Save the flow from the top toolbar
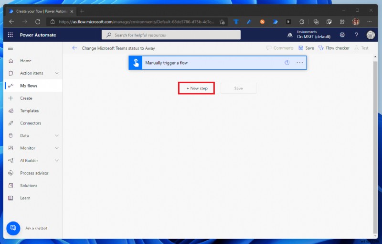Viewport: 382px width, 244px height. pos(306,48)
